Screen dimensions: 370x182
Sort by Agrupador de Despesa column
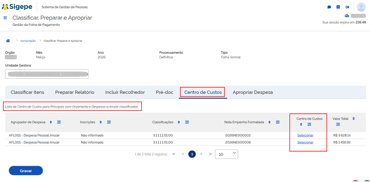[x=51, y=122]
